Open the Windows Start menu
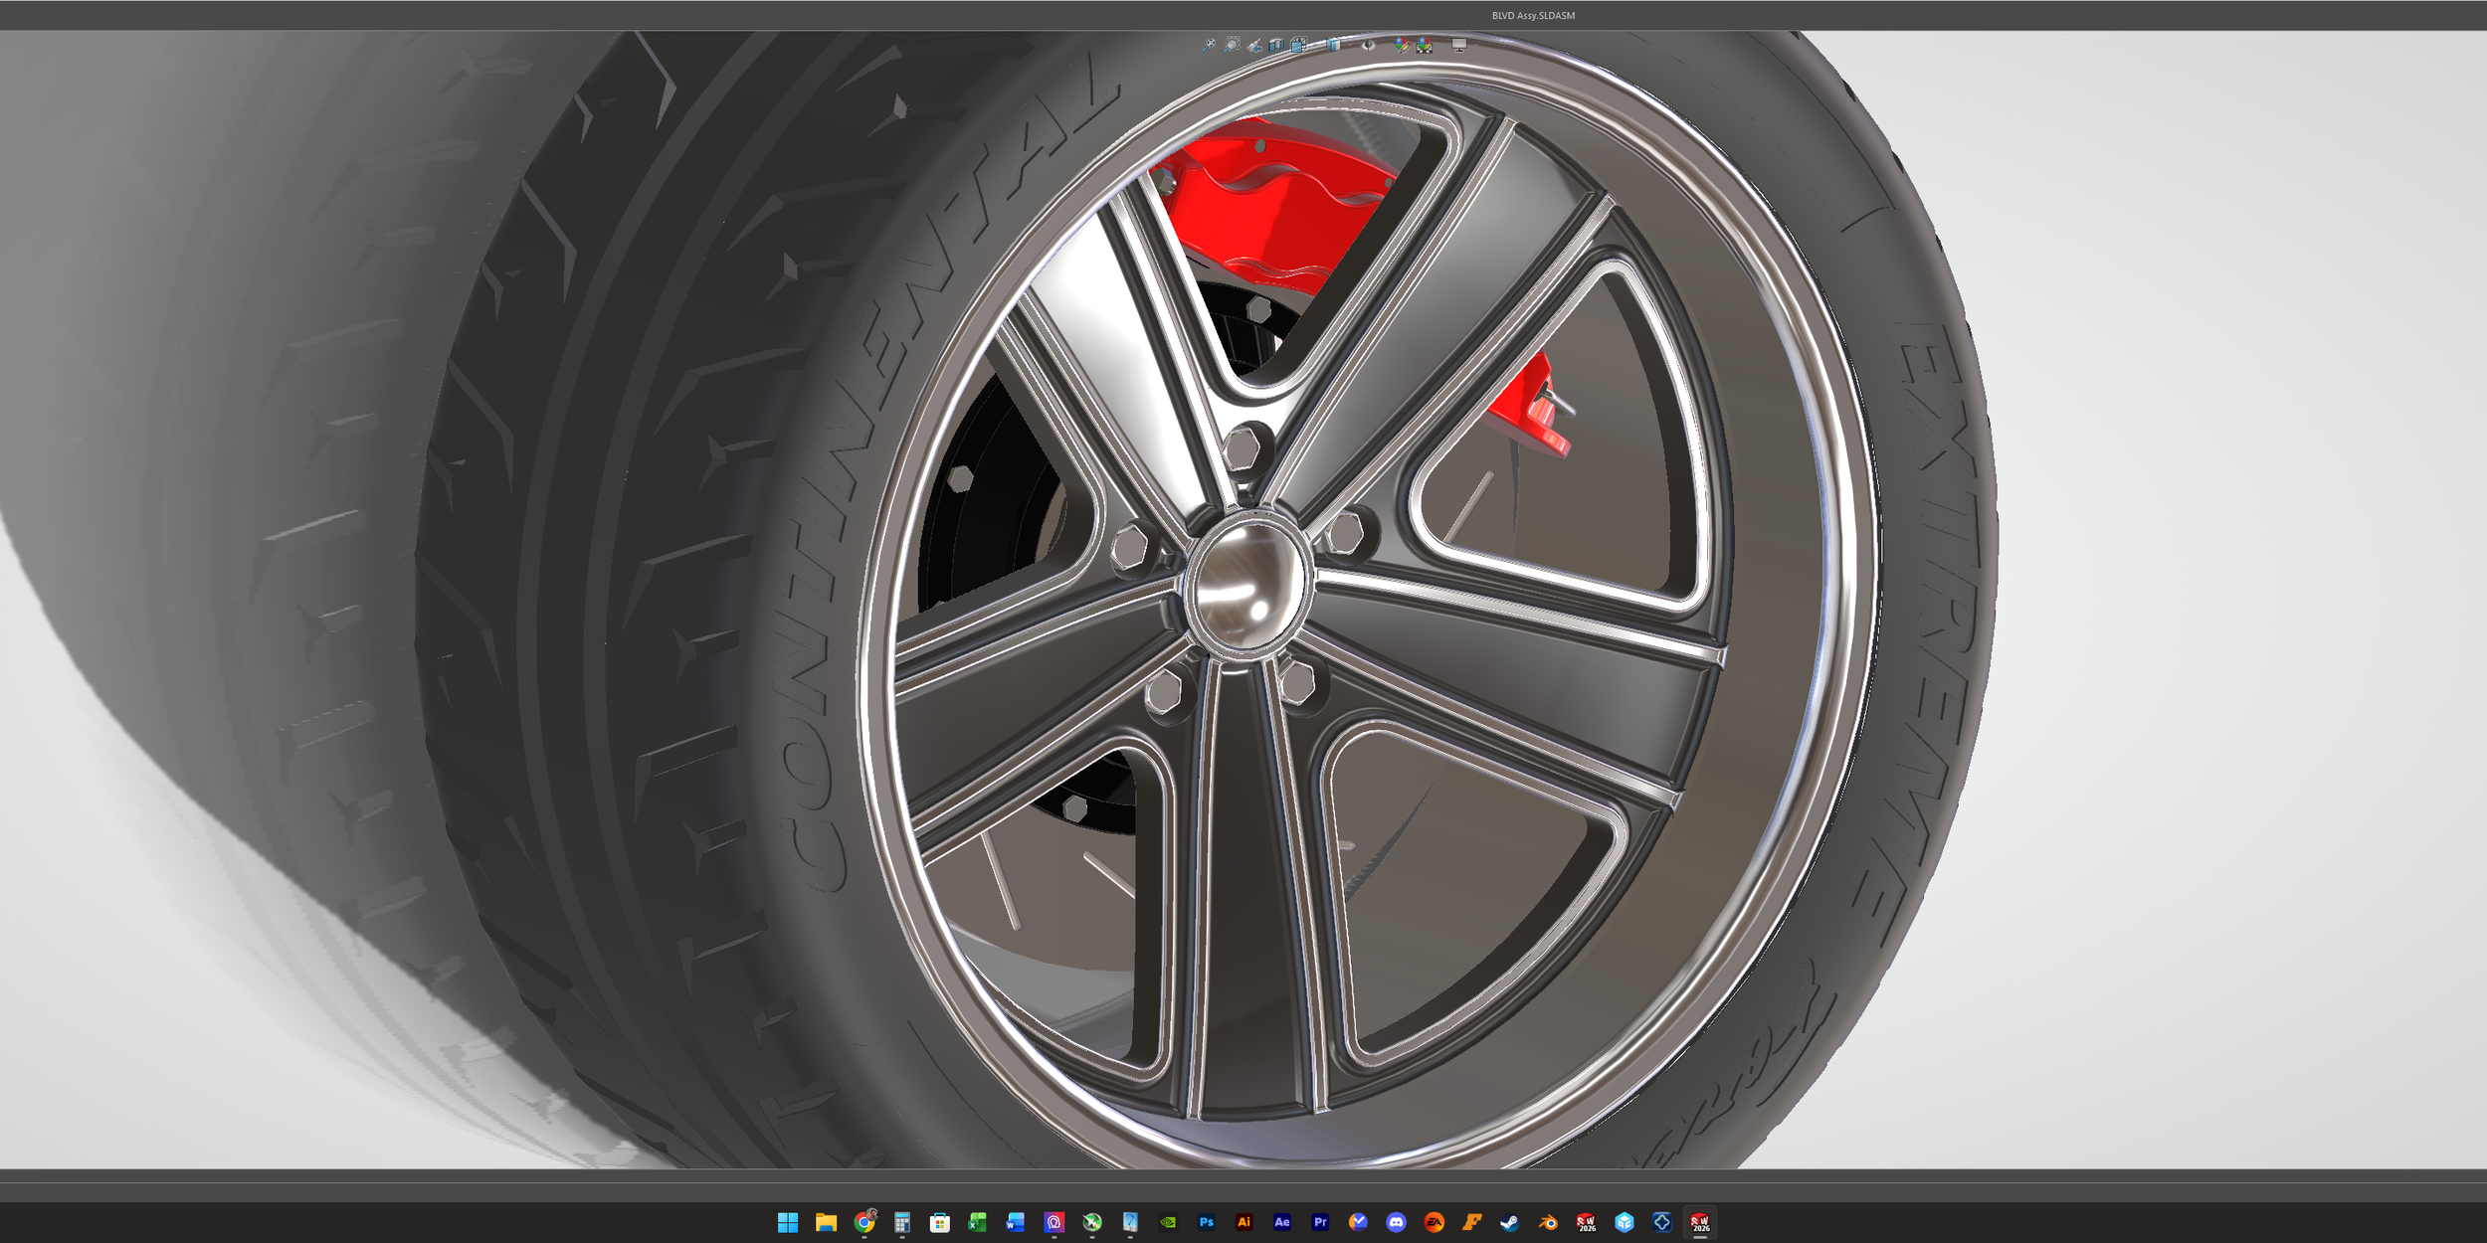This screenshot has height=1243, width=2487. click(x=788, y=1222)
